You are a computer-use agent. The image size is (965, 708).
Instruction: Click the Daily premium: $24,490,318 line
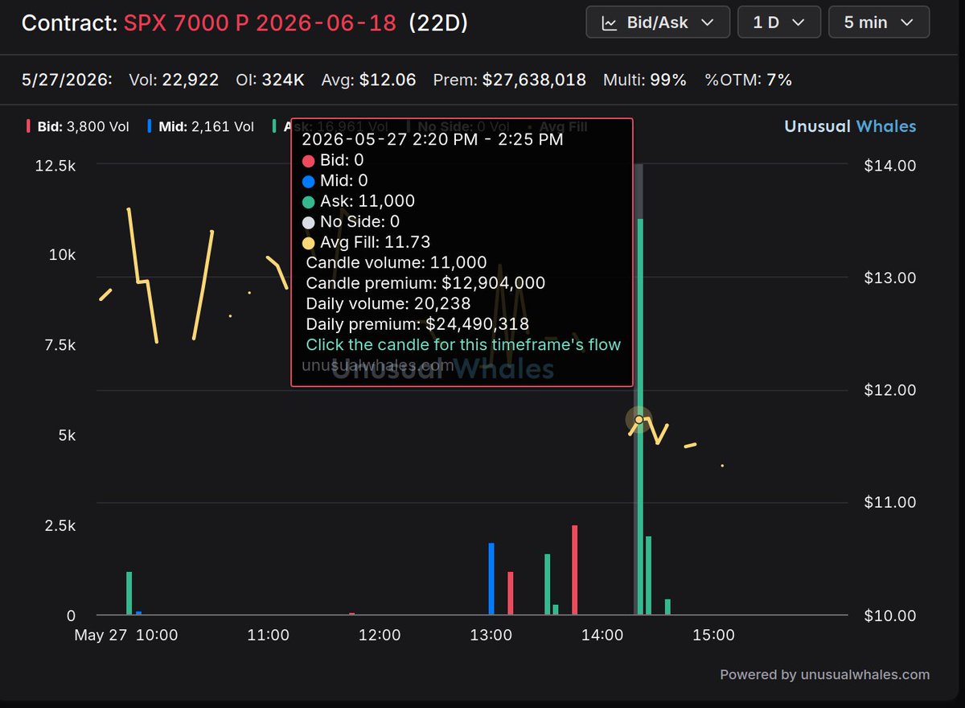click(x=417, y=324)
